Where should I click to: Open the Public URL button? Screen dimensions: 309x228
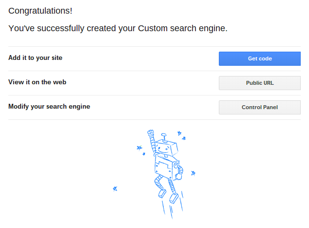point(260,83)
